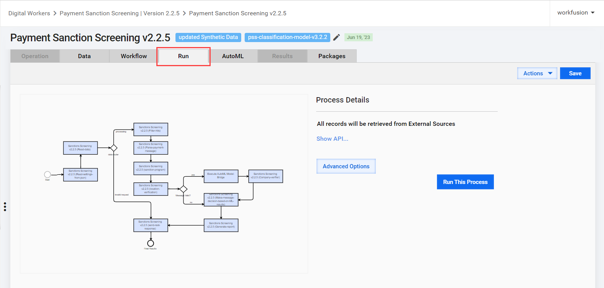Screen dimensions: 604x288
Task: Click the last breadcrumb Payment Sanction Screening v2.2.5
Action: pyautogui.click(x=238, y=13)
